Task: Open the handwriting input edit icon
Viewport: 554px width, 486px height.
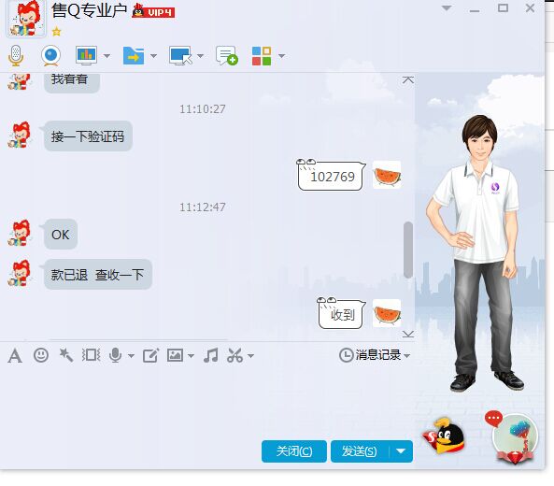Action: 150,355
